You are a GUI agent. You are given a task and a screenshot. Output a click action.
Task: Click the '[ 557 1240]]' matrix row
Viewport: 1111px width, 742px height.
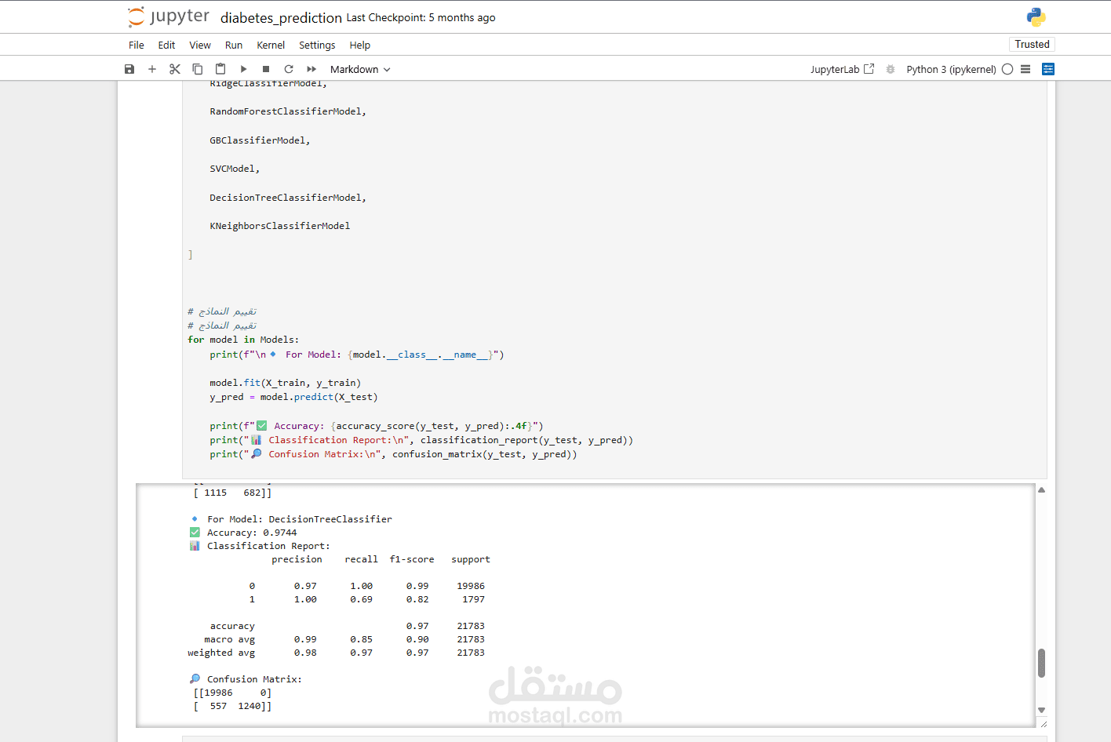click(233, 706)
